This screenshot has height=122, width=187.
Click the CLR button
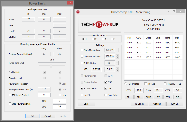coord(177,97)
